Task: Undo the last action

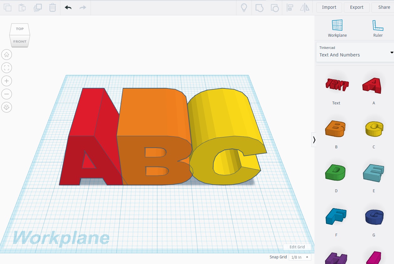Action: click(68, 8)
